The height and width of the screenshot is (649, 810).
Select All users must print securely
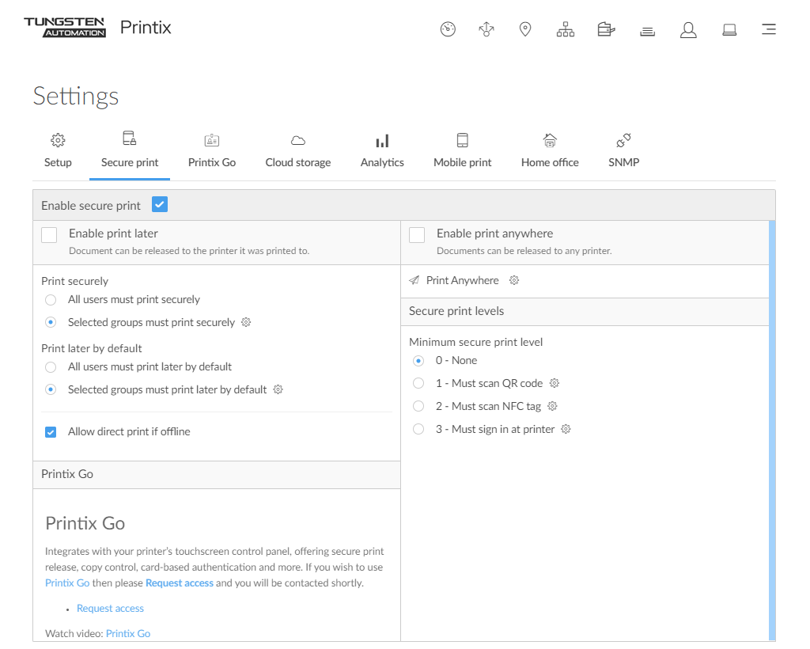tap(51, 300)
